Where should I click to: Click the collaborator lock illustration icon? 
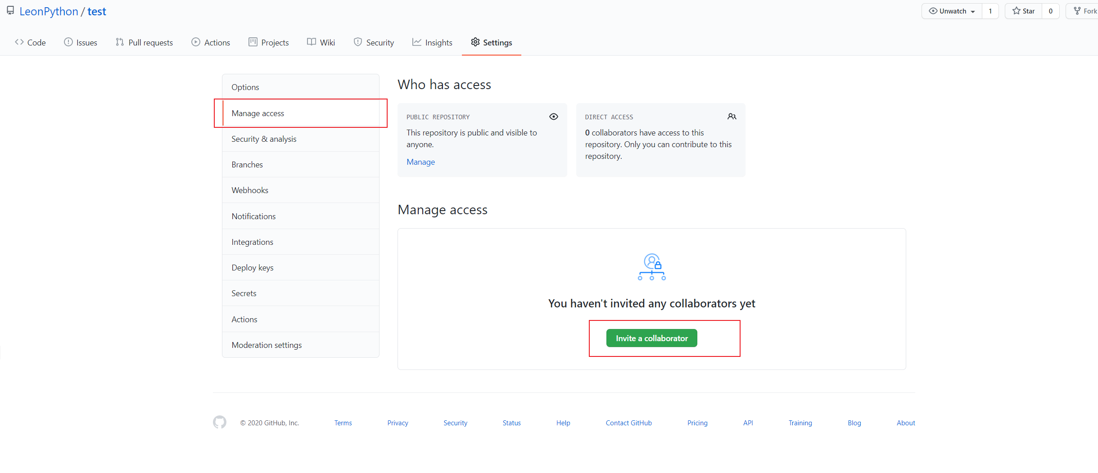coord(652,267)
